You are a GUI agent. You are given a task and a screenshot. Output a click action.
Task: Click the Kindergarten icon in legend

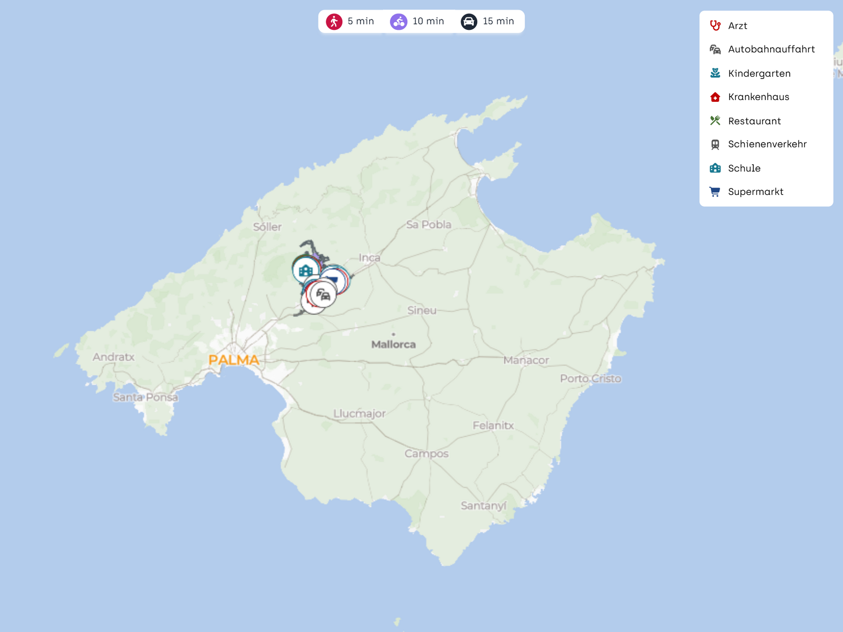point(715,73)
